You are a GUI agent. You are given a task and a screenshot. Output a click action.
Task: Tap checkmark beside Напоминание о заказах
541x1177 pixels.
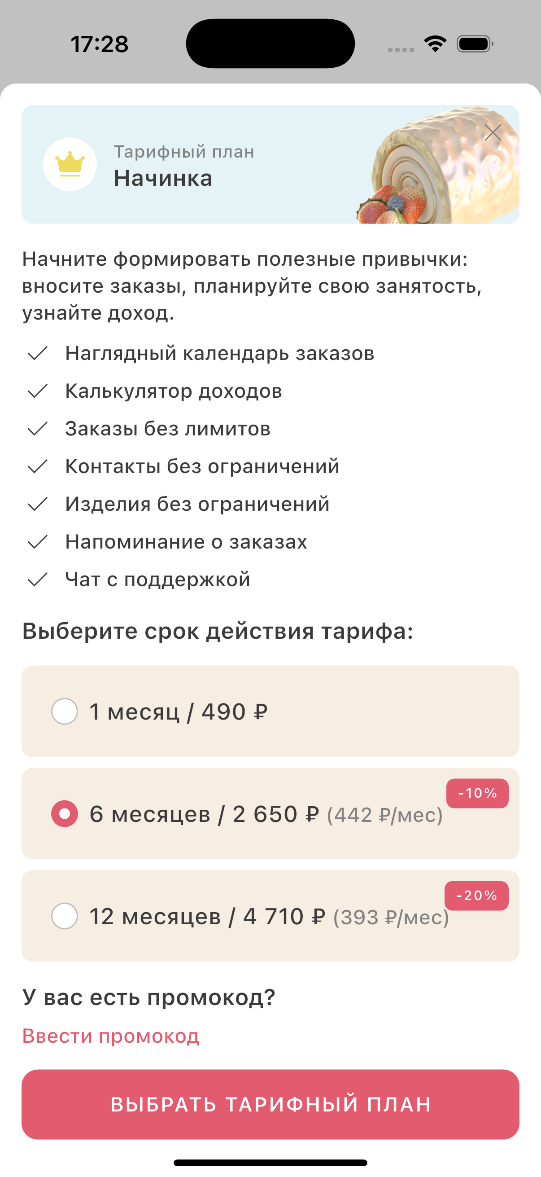click(x=37, y=542)
